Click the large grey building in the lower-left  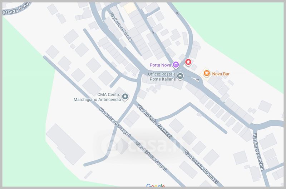(65, 144)
